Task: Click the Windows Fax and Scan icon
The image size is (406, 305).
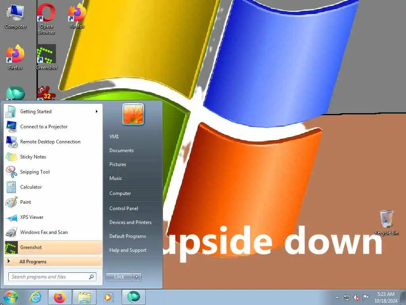Action: point(11,232)
